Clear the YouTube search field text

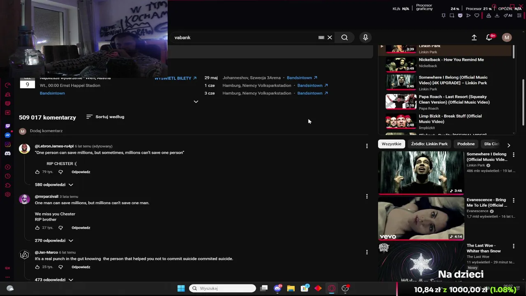pyautogui.click(x=330, y=37)
